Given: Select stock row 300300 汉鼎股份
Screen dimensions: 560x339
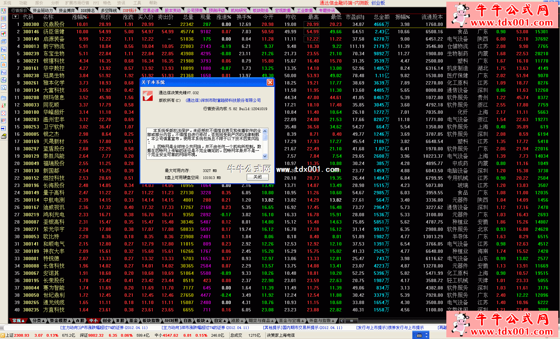Looking at the screenshot, I should 227,24.
